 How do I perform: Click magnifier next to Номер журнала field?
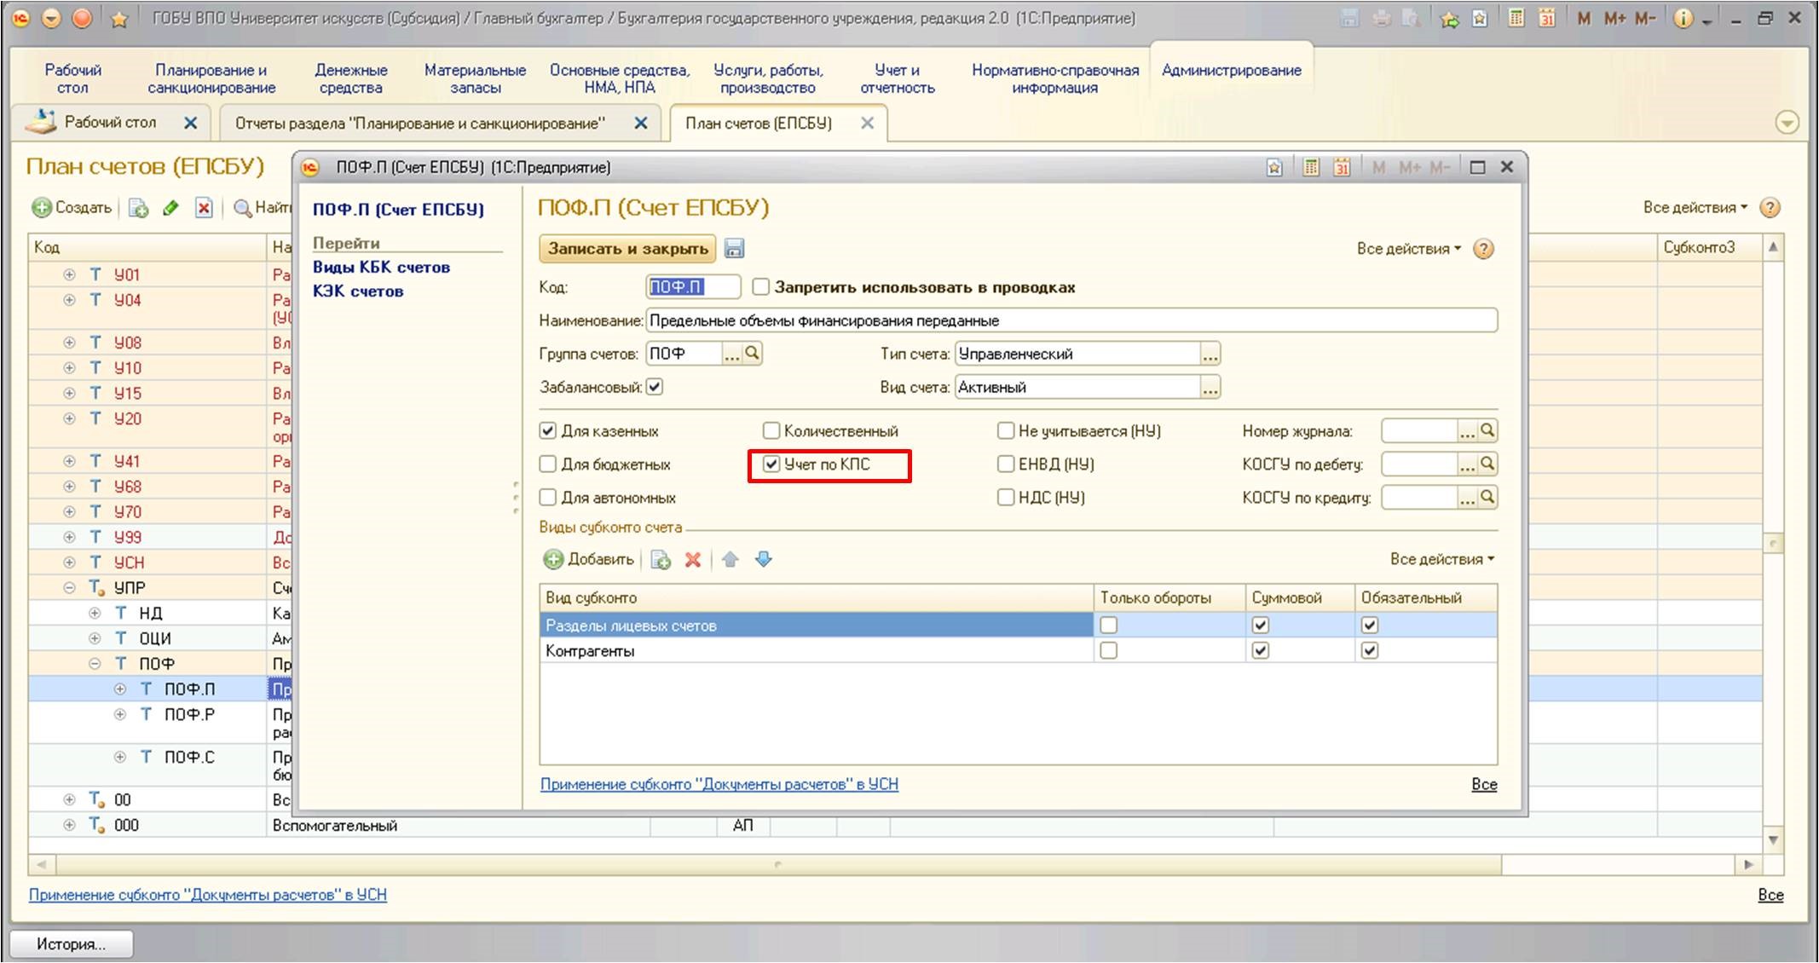click(x=1487, y=431)
